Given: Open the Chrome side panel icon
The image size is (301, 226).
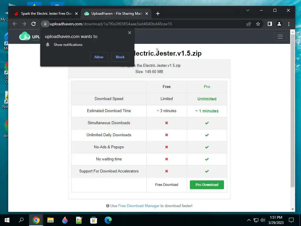Looking at the screenshot, I should point(270,24).
